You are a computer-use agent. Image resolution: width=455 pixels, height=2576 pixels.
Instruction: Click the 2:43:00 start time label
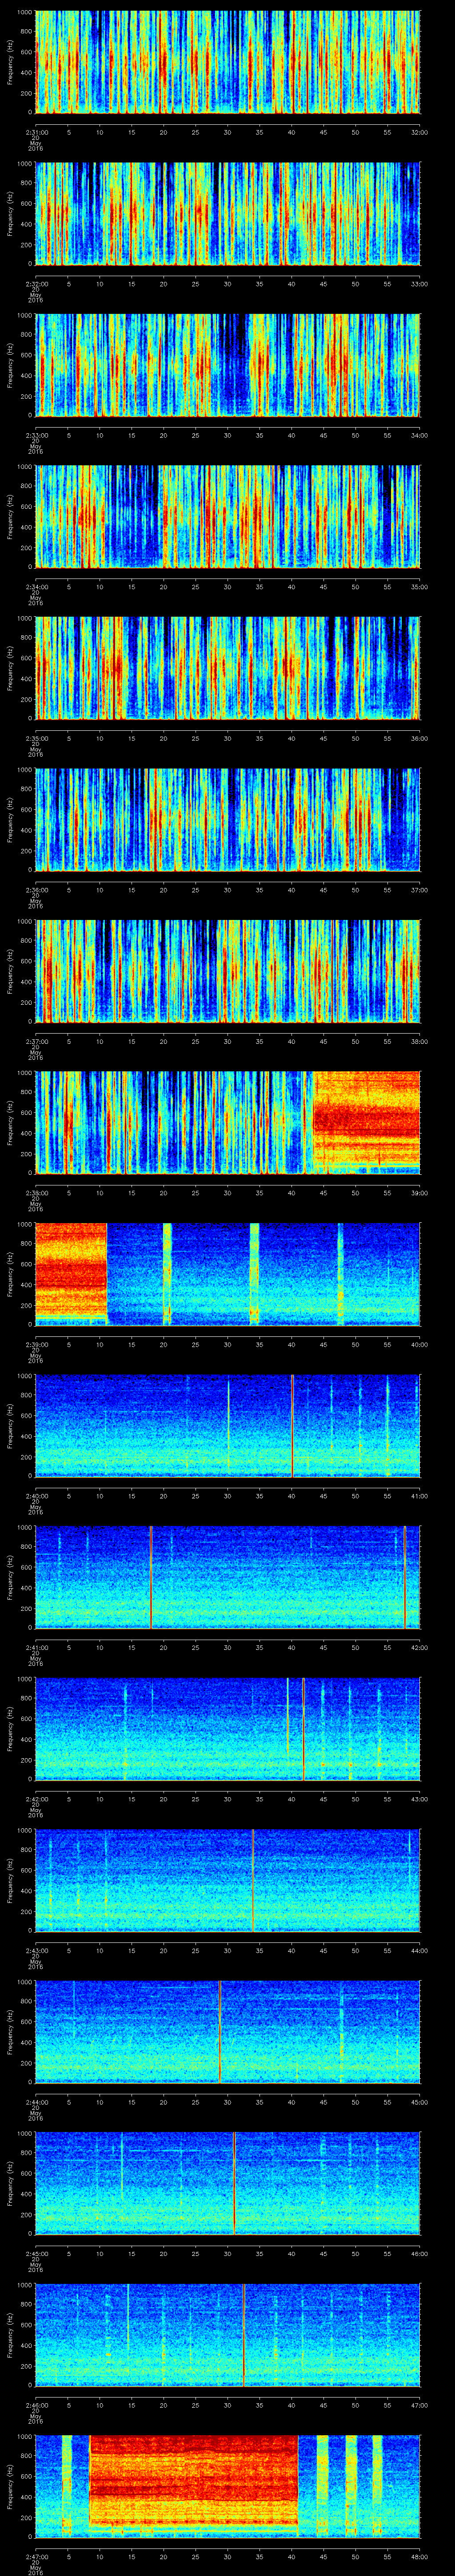tap(36, 1949)
